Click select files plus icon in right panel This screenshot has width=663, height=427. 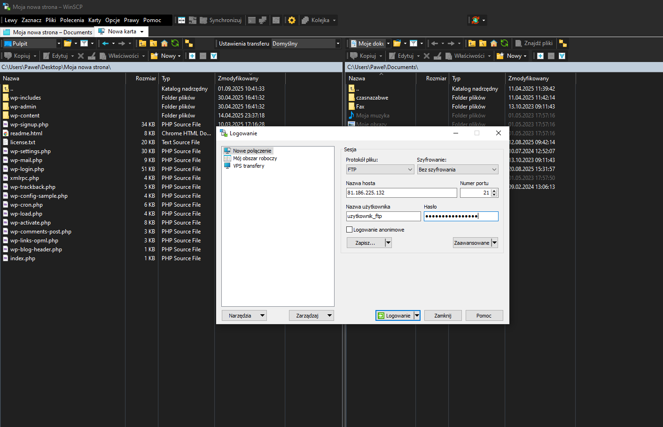(x=540, y=56)
